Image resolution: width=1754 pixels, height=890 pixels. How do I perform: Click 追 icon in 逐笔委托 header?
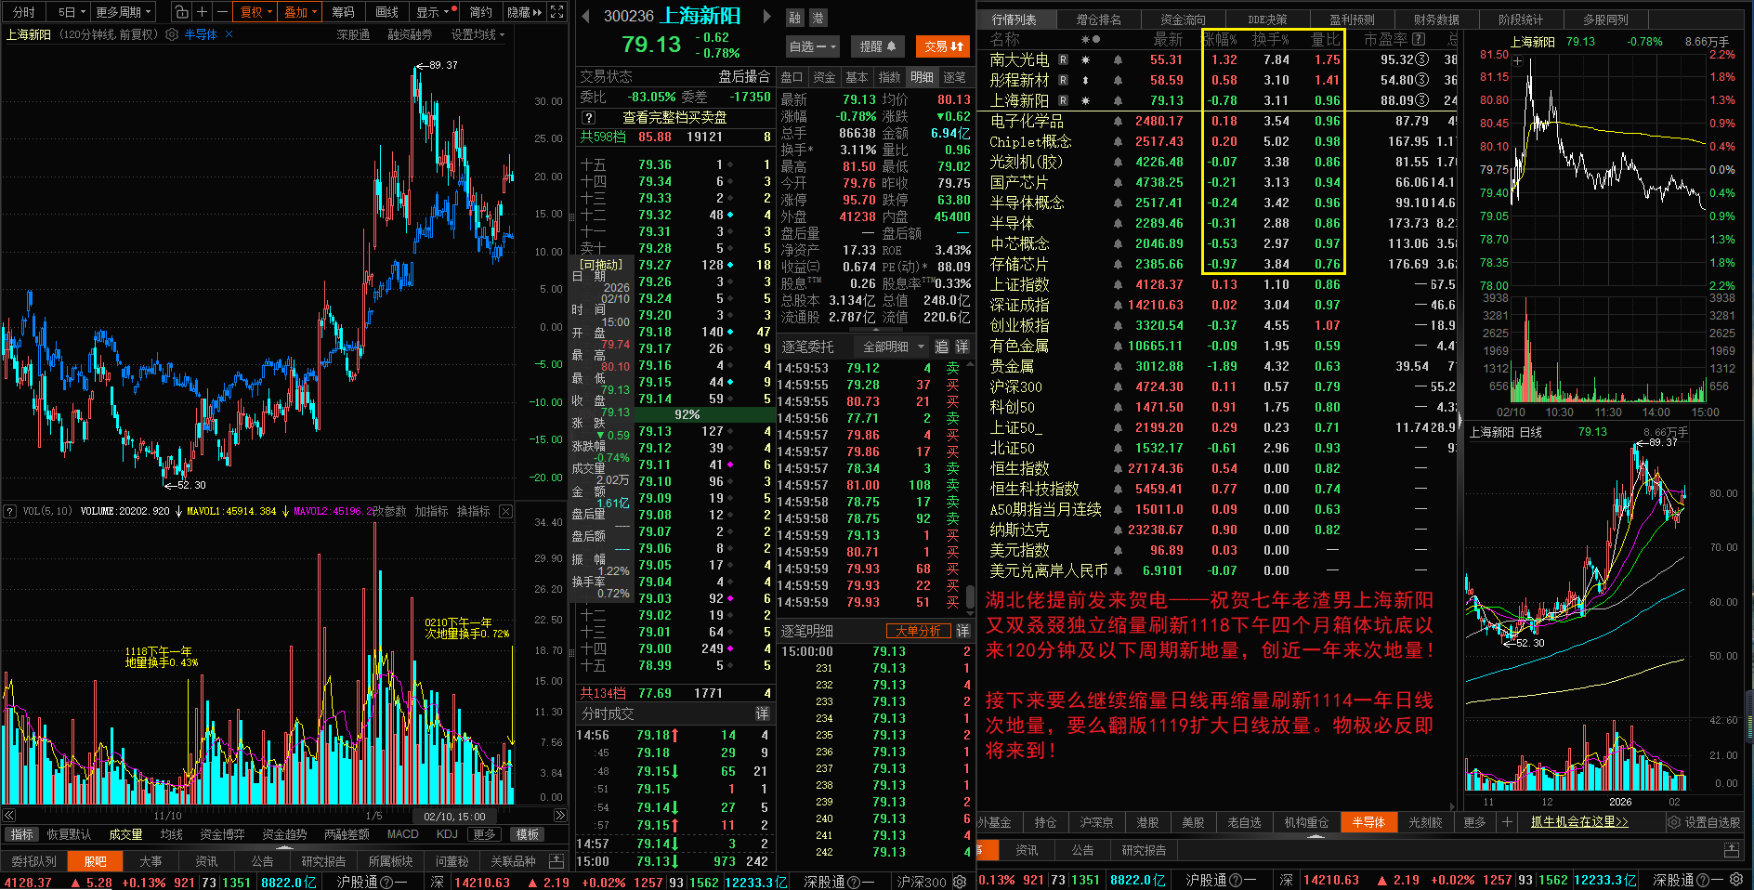pos(941,347)
